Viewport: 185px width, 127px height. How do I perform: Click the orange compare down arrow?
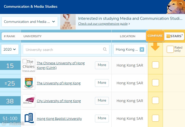point(155,47)
